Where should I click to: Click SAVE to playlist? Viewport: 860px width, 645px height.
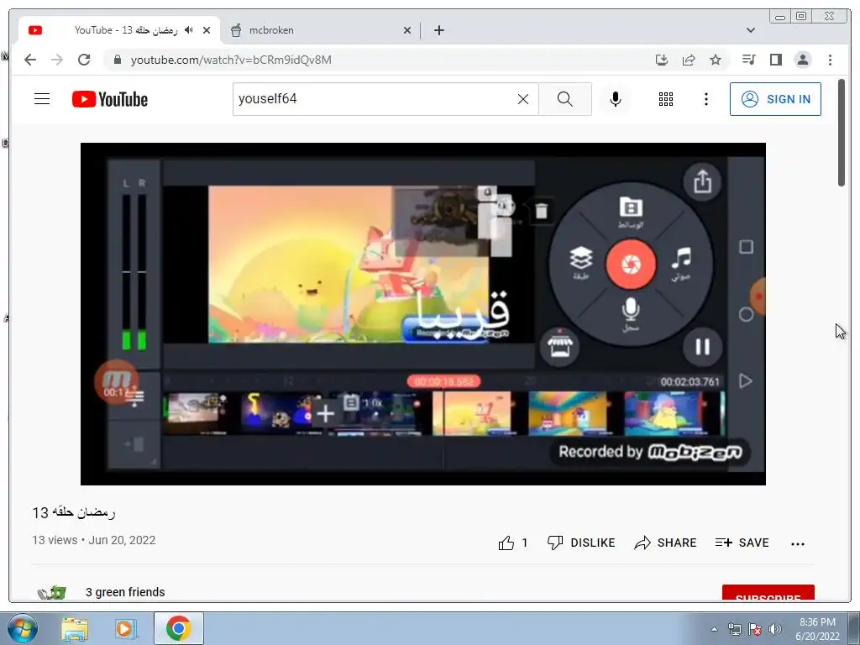click(x=742, y=543)
